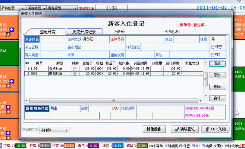Select the 登记开房 tab

[x=48, y=32]
